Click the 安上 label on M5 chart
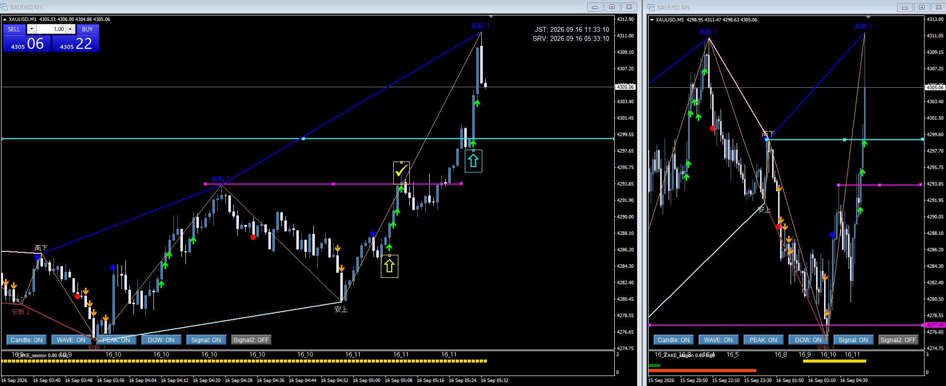946x386 pixels. pyautogui.click(x=764, y=210)
